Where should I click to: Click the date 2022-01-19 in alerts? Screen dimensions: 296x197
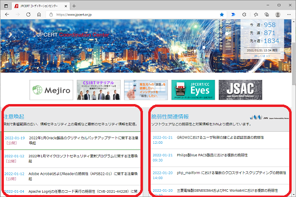click(x=15, y=138)
